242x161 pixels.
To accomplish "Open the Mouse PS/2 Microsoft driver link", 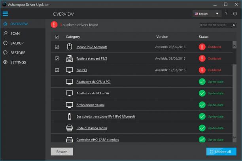I will (x=92, y=47).
